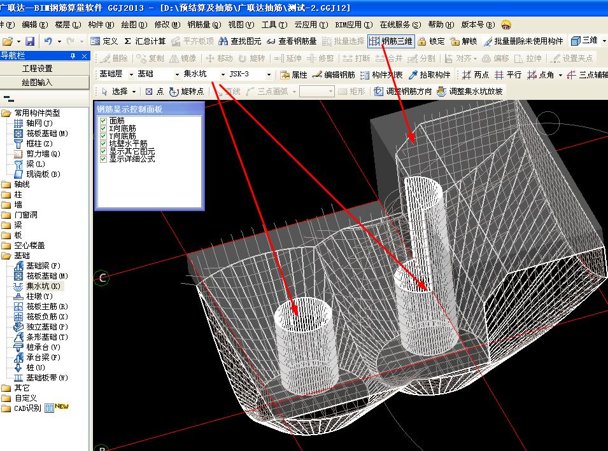
Task: Uncheck 面筋 checkbox
Action: [103, 121]
